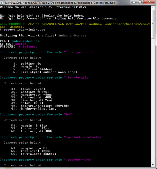The image size is (157, 169).
Task: Click the ".btn-details" rule heading
Action: tap(45, 78)
